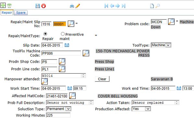
Task: Click the start time field 09:15
Action: [x=80, y=88]
